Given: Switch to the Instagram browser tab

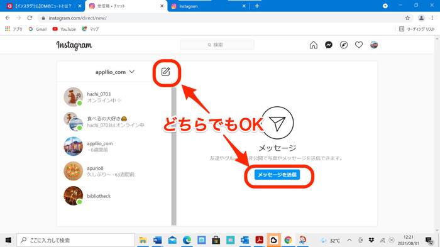Looking at the screenshot, I should [x=207, y=6].
